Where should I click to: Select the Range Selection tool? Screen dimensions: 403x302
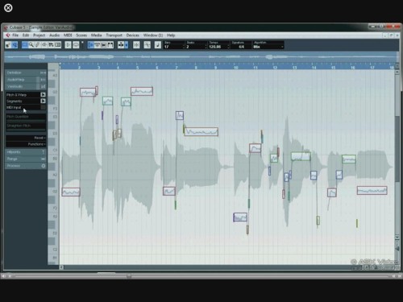(x=25, y=45)
